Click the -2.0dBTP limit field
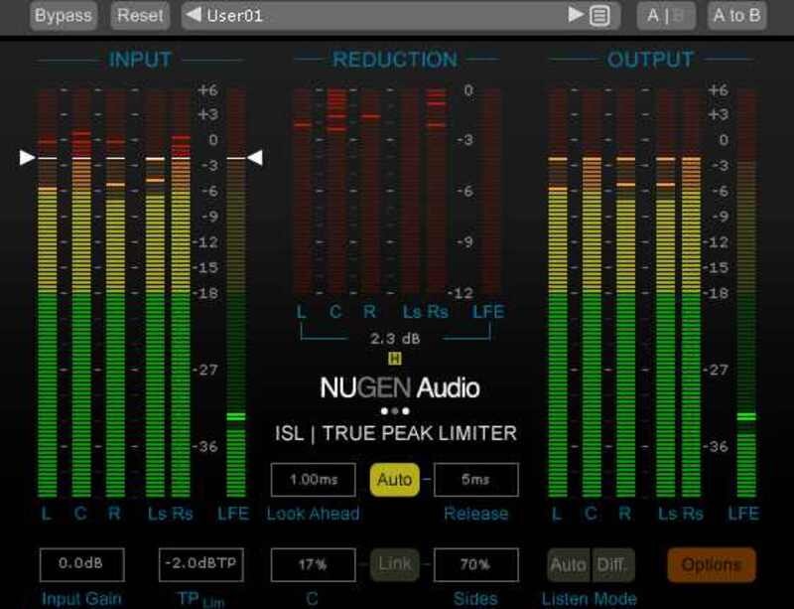The height and width of the screenshot is (609, 794). click(x=200, y=563)
